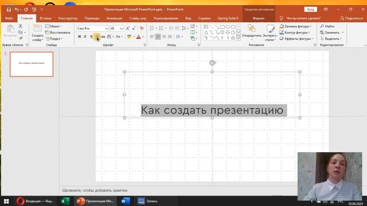Select the rectangle shape in gallery
This screenshot has height=206, width=367.
pos(222,27)
